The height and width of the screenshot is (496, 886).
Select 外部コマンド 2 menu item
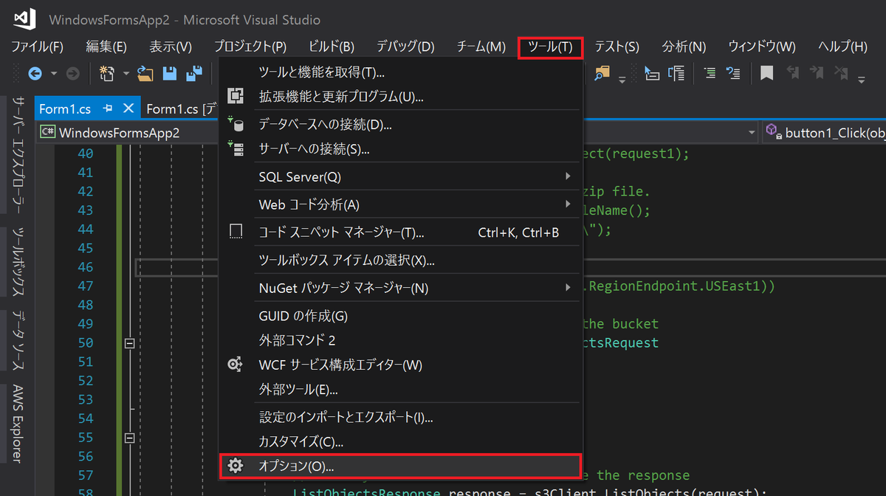coord(401,340)
